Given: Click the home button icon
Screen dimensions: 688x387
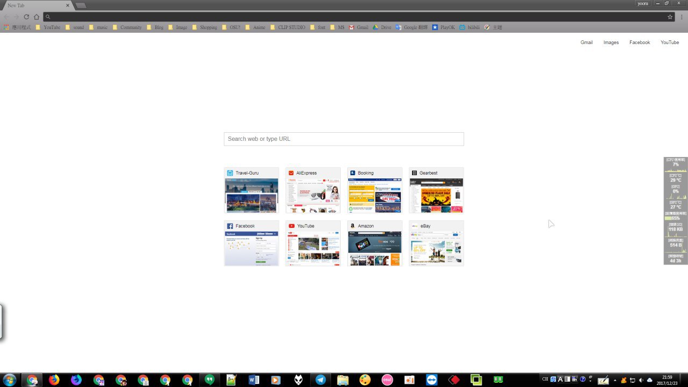Looking at the screenshot, I should pos(37,17).
